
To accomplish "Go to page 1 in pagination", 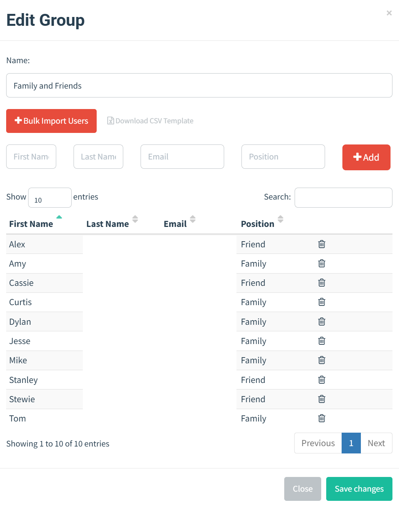I will pyautogui.click(x=351, y=443).
